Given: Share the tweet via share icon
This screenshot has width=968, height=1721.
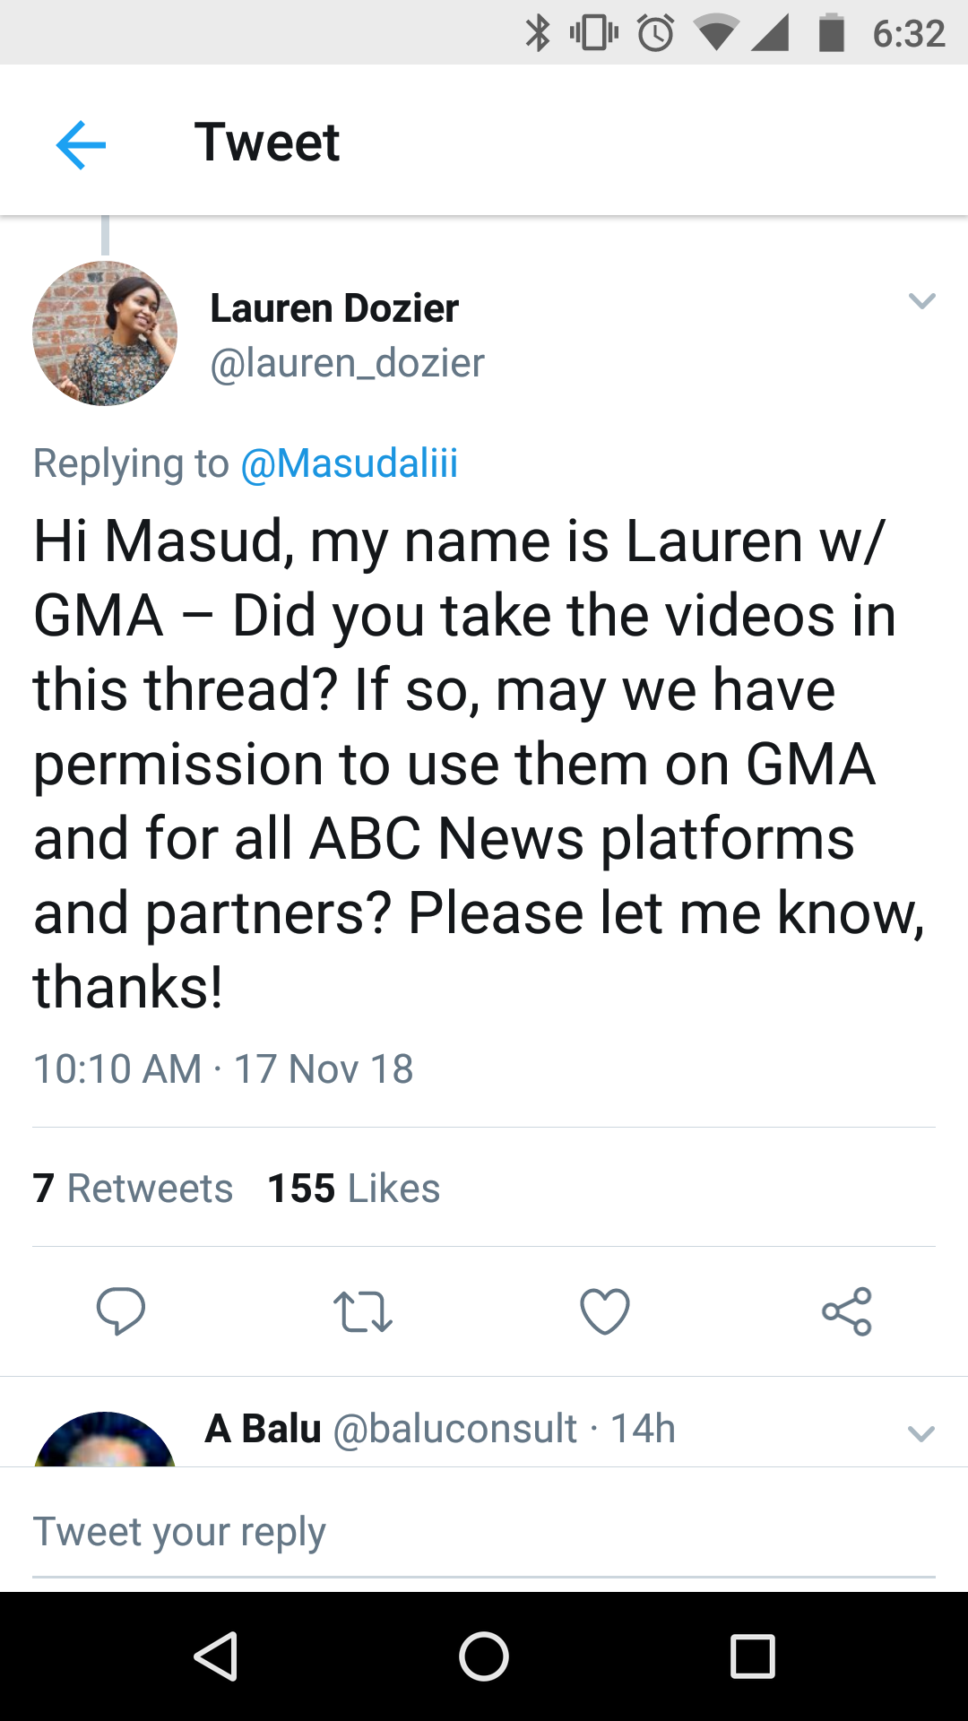Looking at the screenshot, I should pyautogui.click(x=847, y=1311).
